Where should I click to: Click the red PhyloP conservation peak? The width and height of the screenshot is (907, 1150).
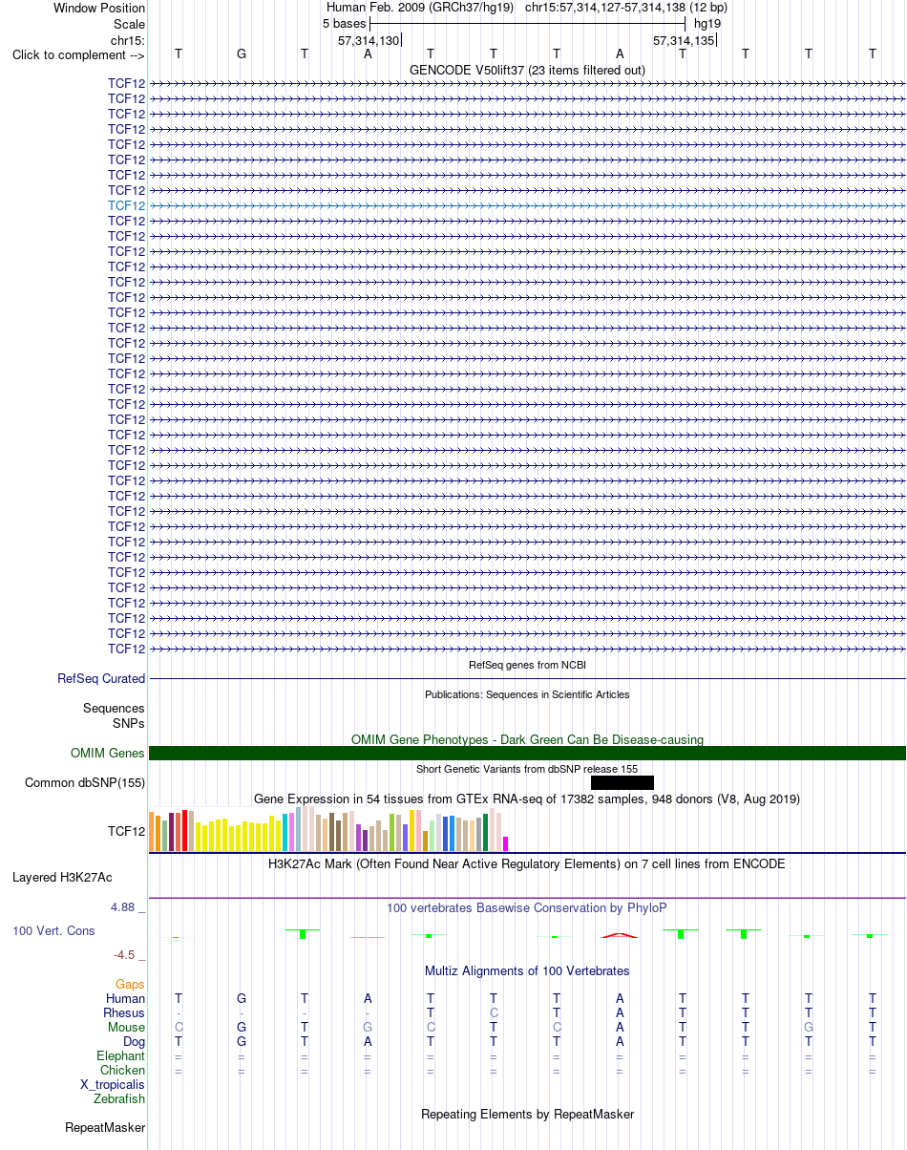619,935
